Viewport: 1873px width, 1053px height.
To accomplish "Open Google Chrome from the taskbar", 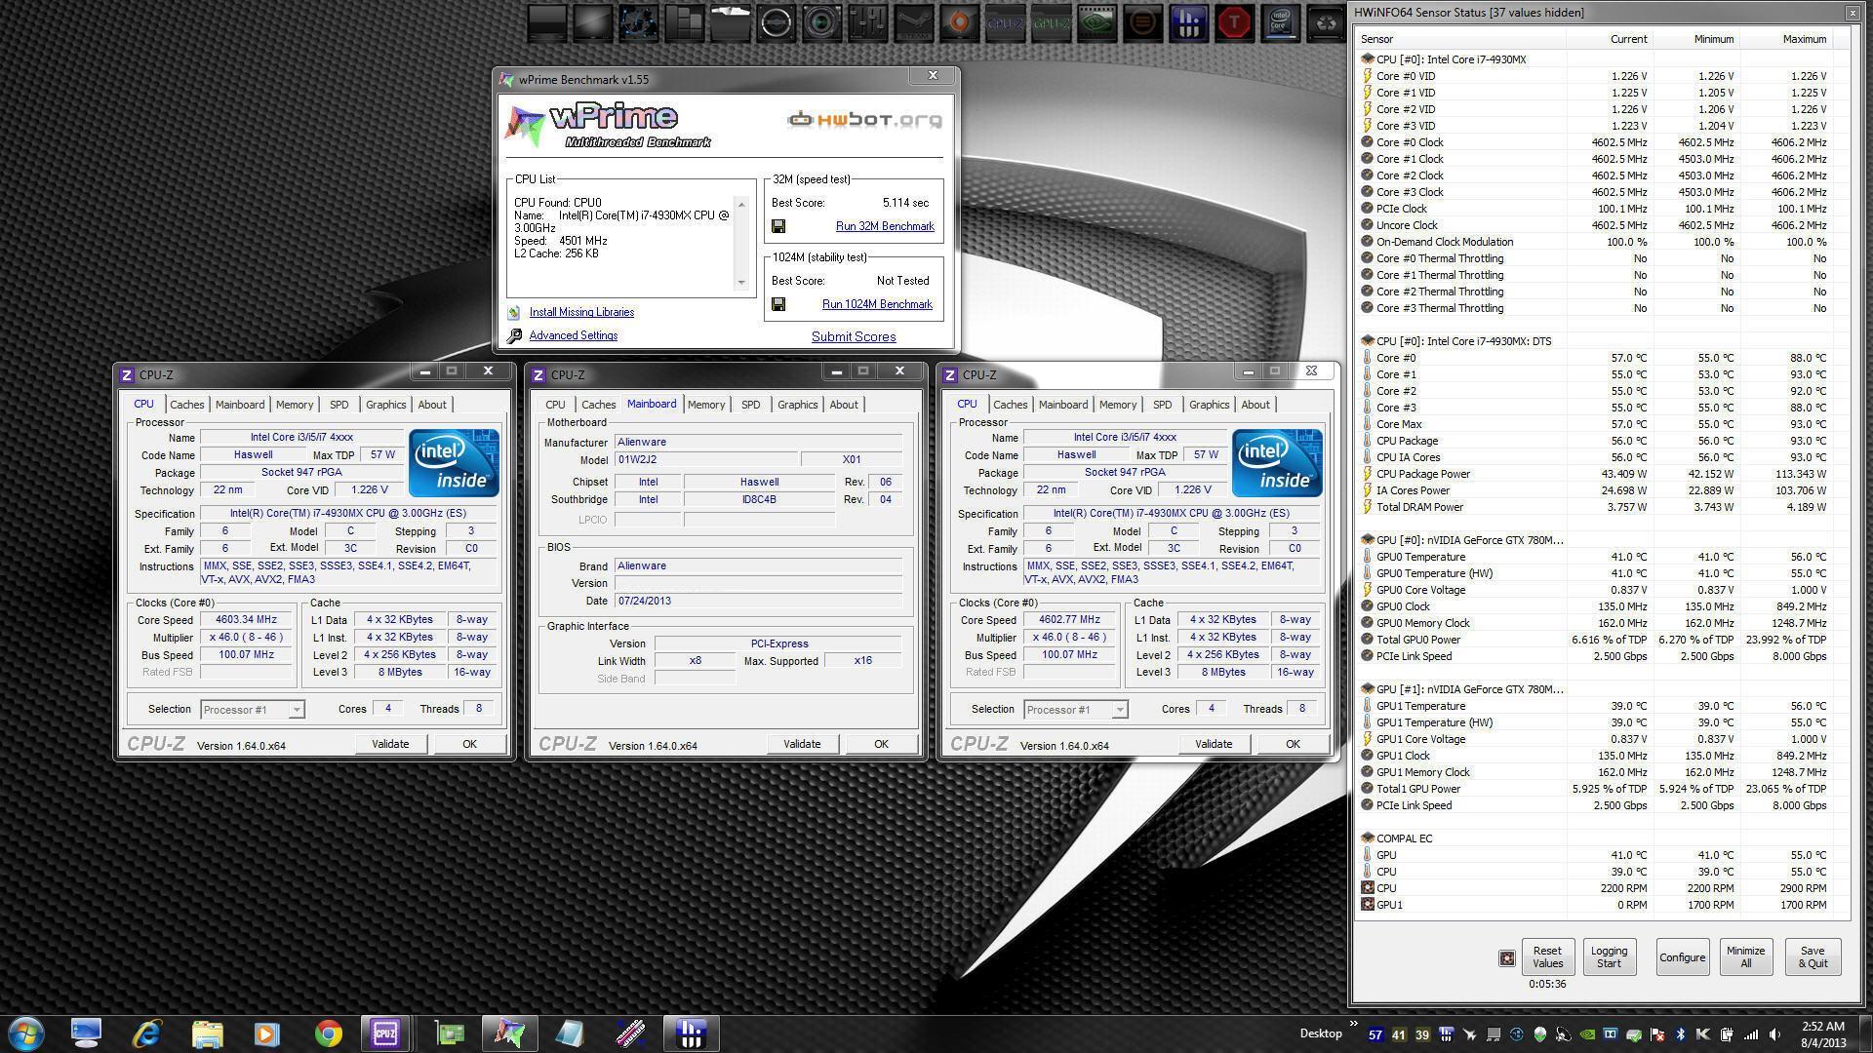I will point(329,1033).
